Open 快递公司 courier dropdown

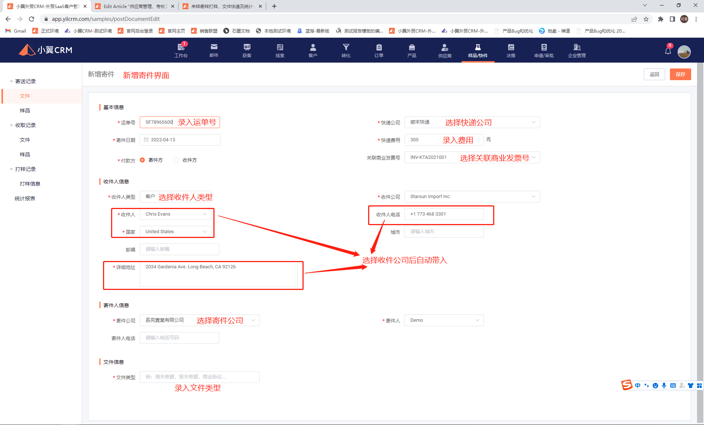click(472, 122)
